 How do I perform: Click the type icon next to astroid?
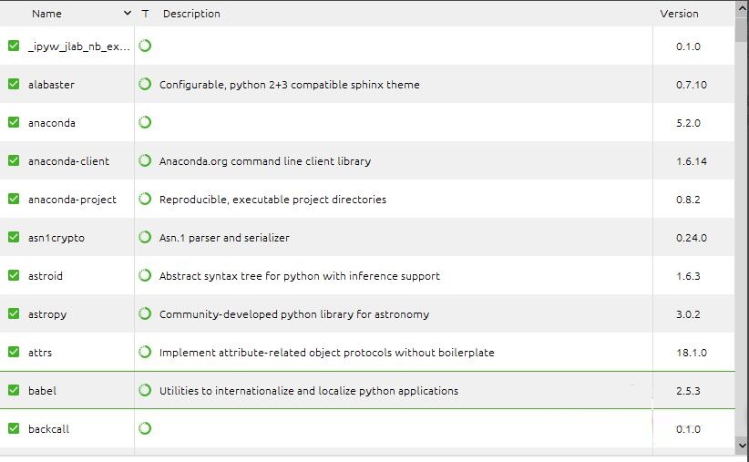(x=145, y=275)
